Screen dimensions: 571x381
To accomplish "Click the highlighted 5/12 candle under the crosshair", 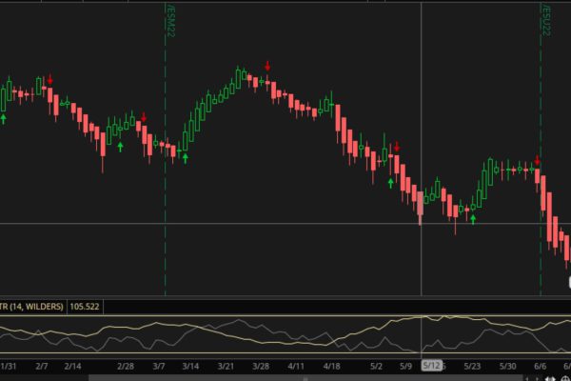I will (x=421, y=208).
